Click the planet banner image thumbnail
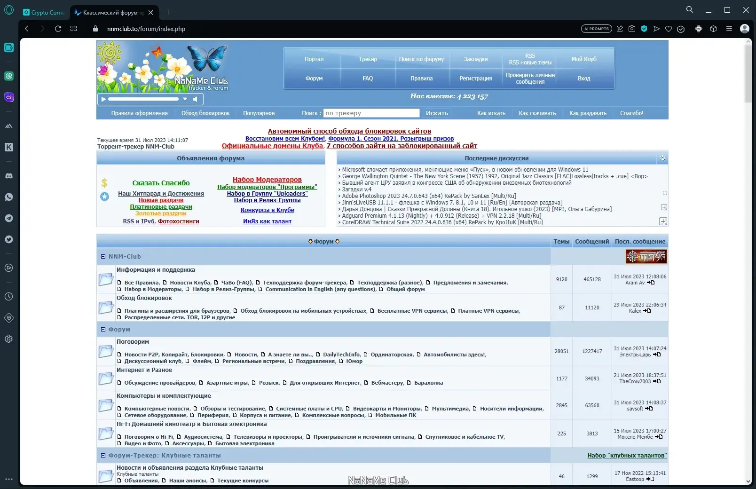The height and width of the screenshot is (489, 756). tap(646, 256)
